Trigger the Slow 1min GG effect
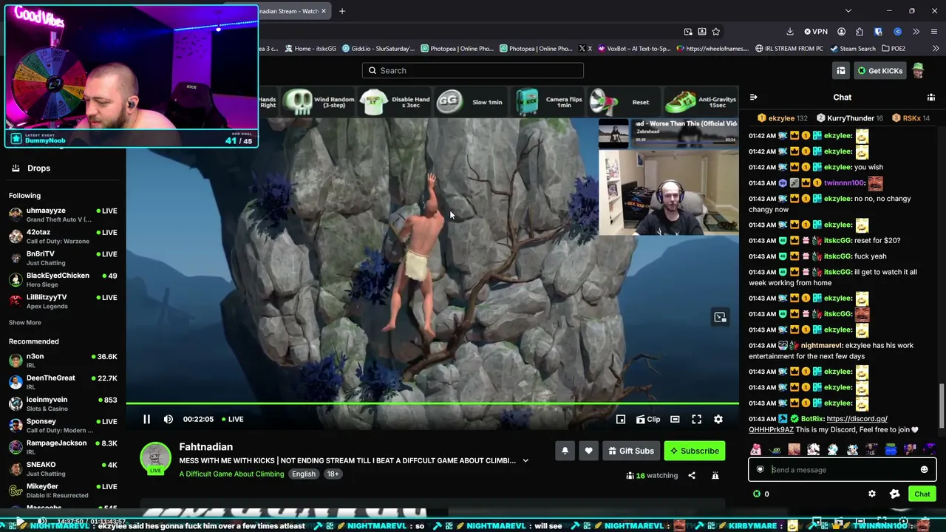 pyautogui.click(x=470, y=102)
